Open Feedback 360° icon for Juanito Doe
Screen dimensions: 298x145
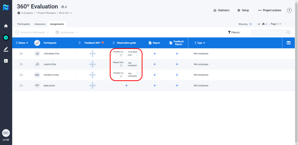pyautogui.click(x=92, y=64)
